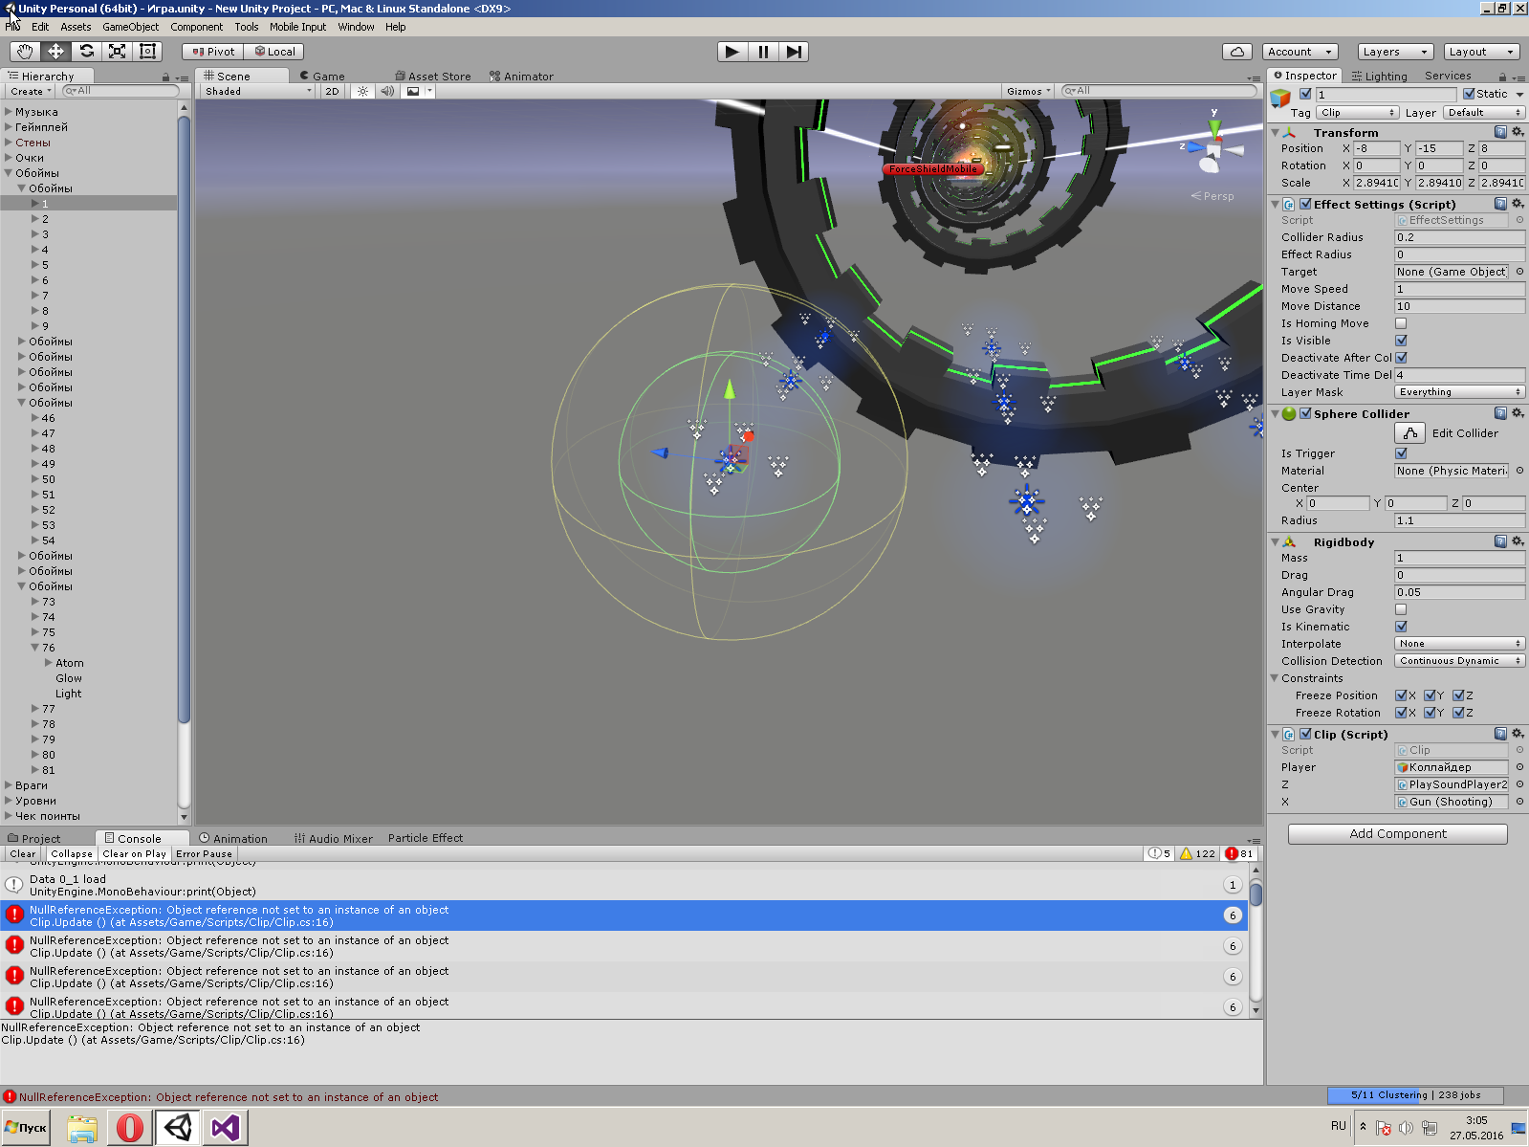Open Effect Settings help icon
Image resolution: width=1529 pixels, height=1147 pixels.
click(x=1500, y=204)
